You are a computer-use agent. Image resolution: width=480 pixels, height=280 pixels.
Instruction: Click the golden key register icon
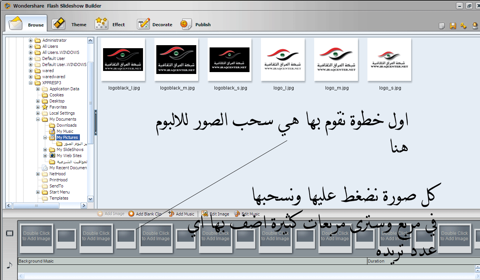tap(463, 26)
